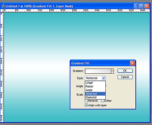Screen dimensions: 152x125
Task: Close the Gradient Fill dialog with X
Action: tap(132, 63)
